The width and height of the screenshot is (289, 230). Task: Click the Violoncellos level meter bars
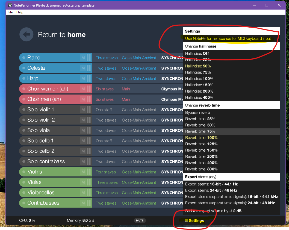point(89,193)
